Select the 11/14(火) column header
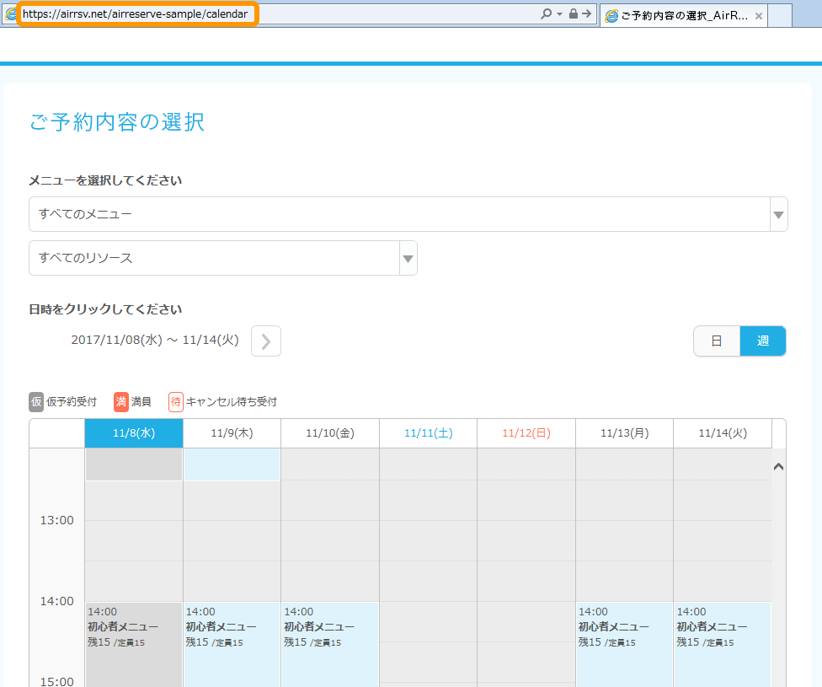 723,433
